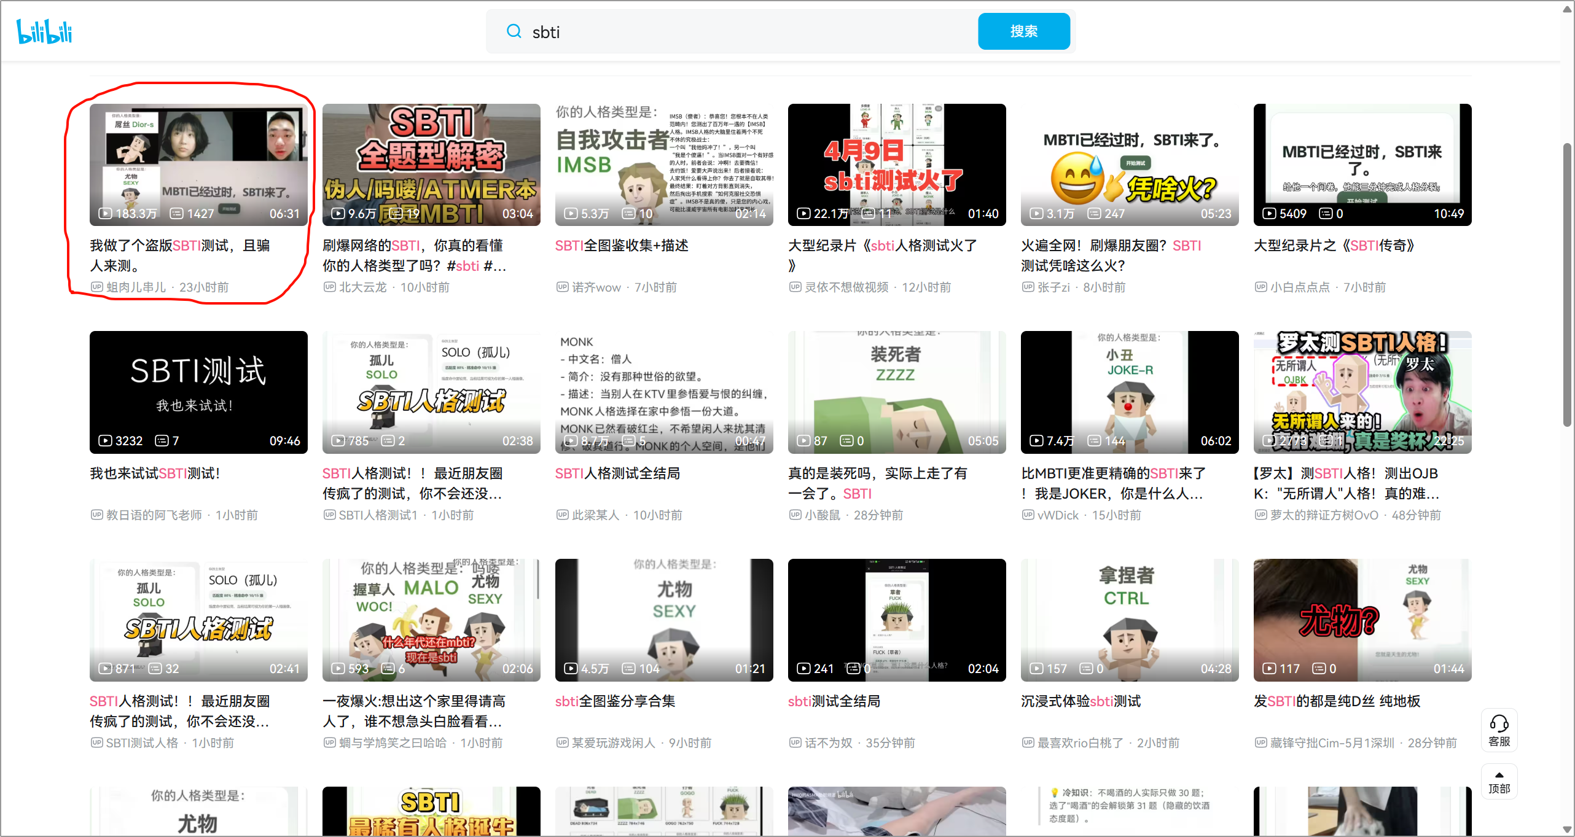Open the 装死者 ZZZZ video thumbnail
The image size is (1575, 837).
coord(897,392)
